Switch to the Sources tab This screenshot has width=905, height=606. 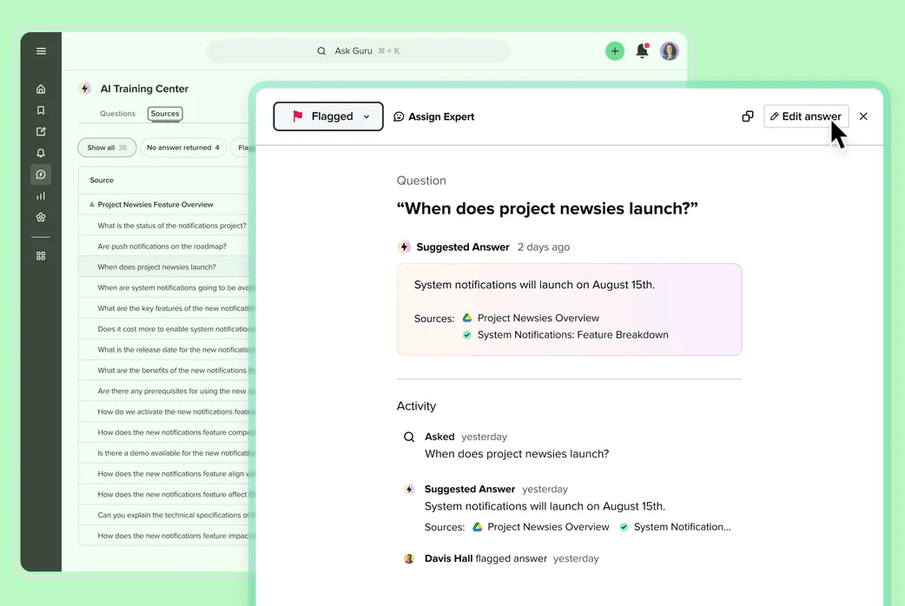pyautogui.click(x=165, y=114)
